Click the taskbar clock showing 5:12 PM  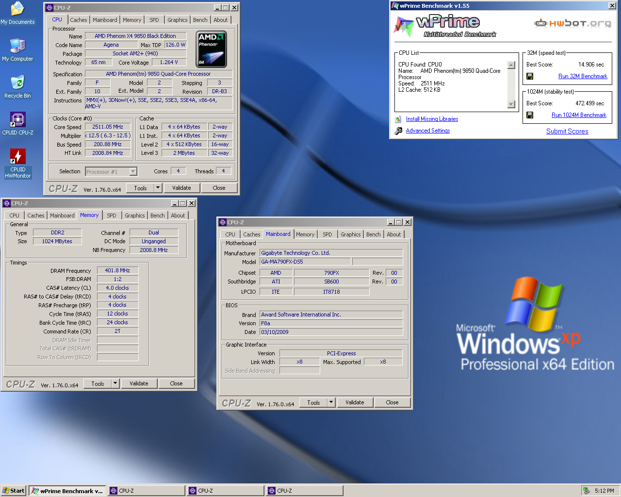click(x=605, y=491)
